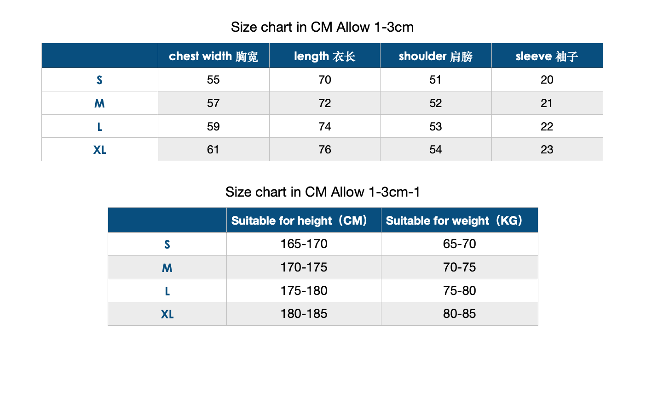
Task: Select the chest width cell showing 55
Action: click(x=213, y=80)
